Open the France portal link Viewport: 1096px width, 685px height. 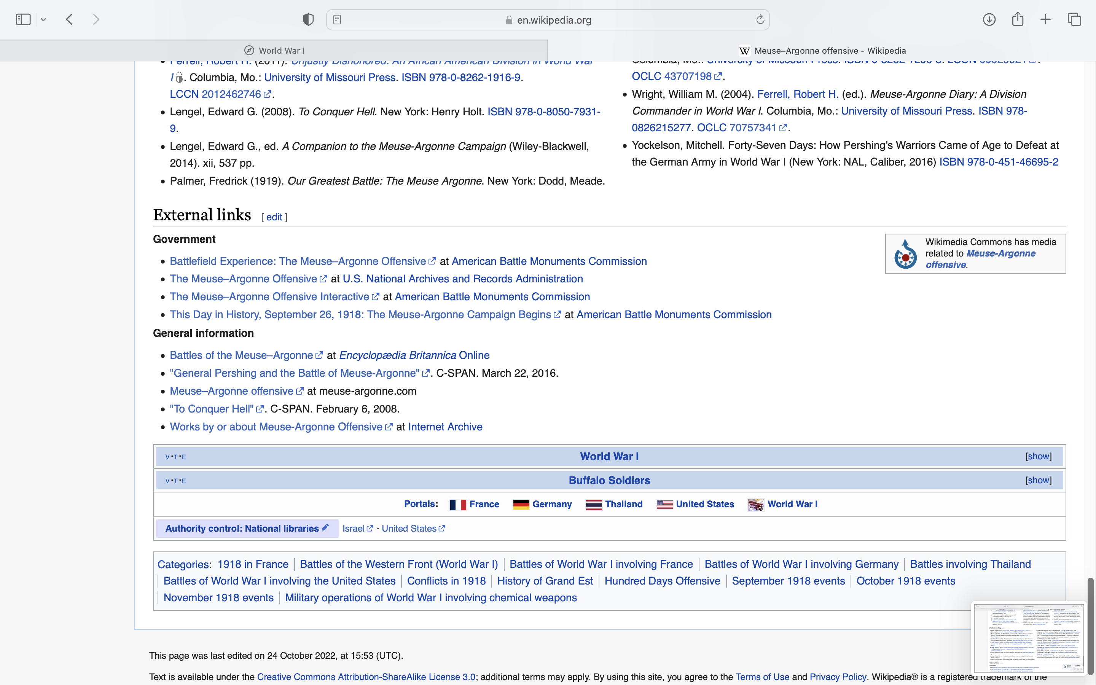[484, 504]
